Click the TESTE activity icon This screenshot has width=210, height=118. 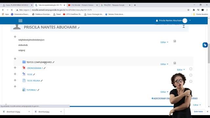click(x=24, y=74)
